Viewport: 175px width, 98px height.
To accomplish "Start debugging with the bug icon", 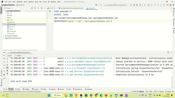I will pos(134,5).
